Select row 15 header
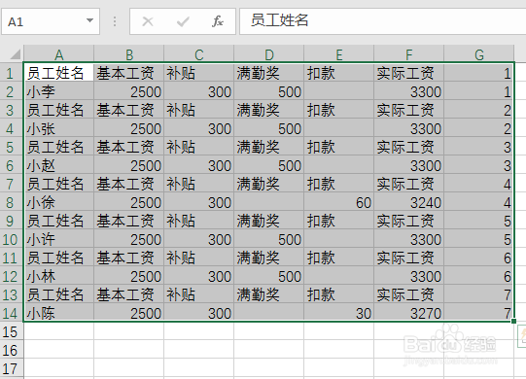 coord(12,331)
